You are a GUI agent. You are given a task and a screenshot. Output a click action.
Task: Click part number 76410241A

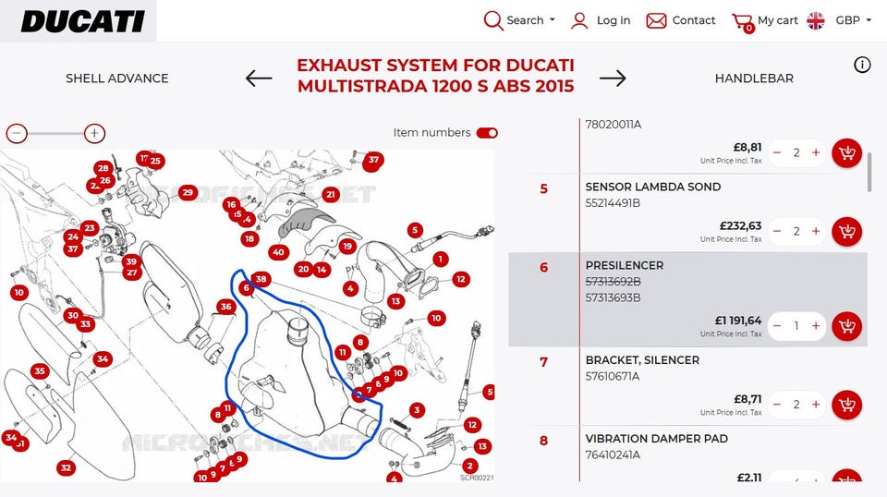point(613,455)
